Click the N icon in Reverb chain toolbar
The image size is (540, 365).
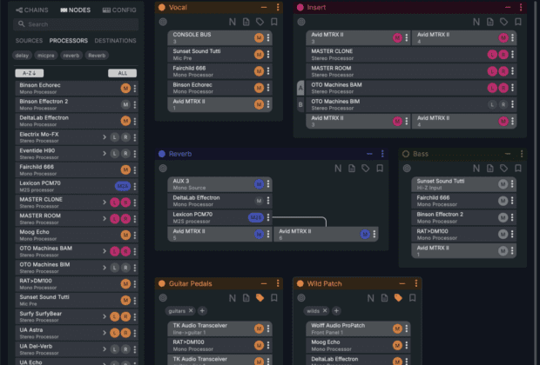pos(338,169)
